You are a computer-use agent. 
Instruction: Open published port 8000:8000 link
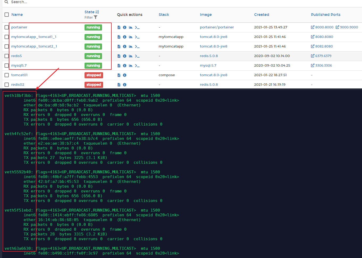point(322,27)
